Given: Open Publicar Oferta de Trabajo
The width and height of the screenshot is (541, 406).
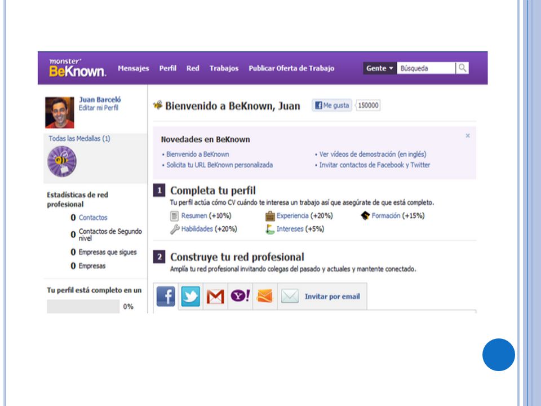Looking at the screenshot, I should (x=291, y=68).
